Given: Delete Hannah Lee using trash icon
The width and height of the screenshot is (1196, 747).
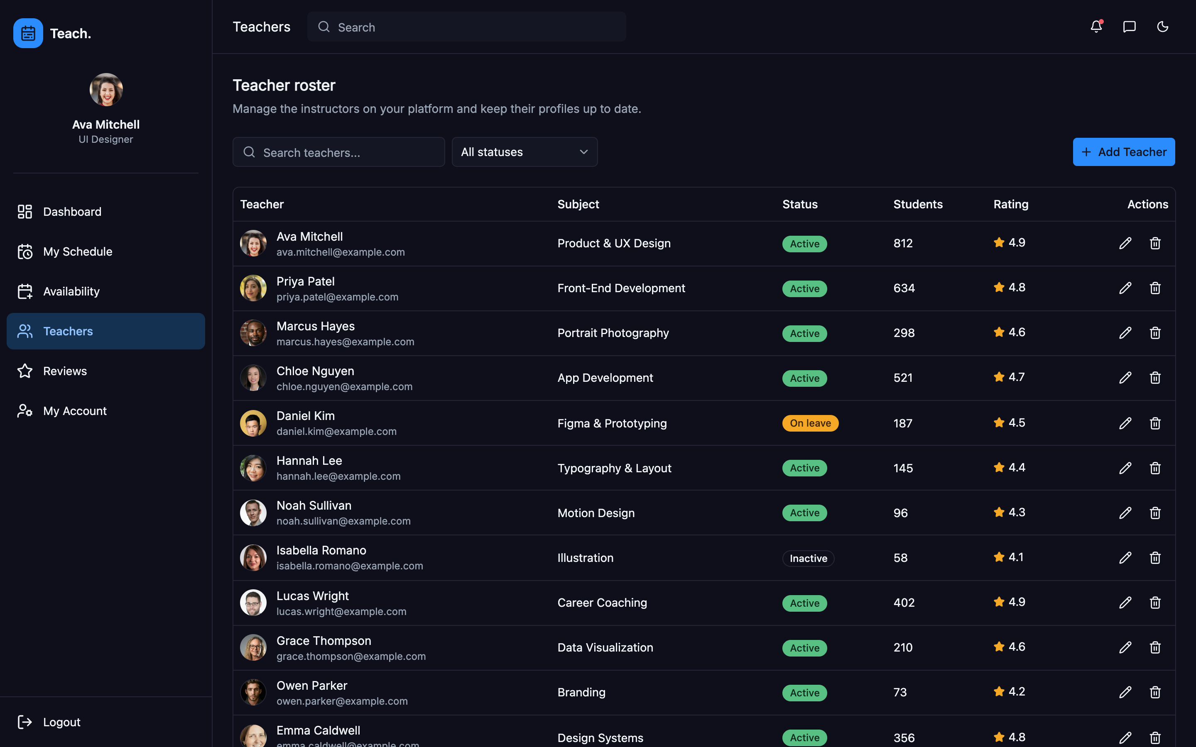Looking at the screenshot, I should coord(1155,468).
